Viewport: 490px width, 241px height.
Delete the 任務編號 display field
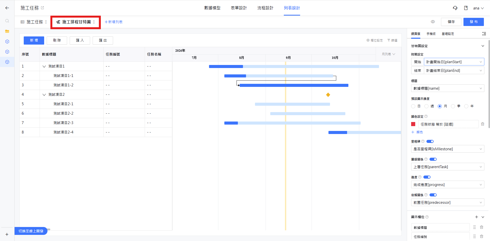coord(482,236)
